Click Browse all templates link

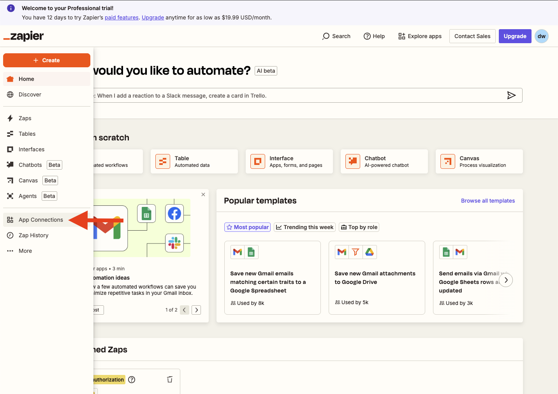(x=488, y=201)
